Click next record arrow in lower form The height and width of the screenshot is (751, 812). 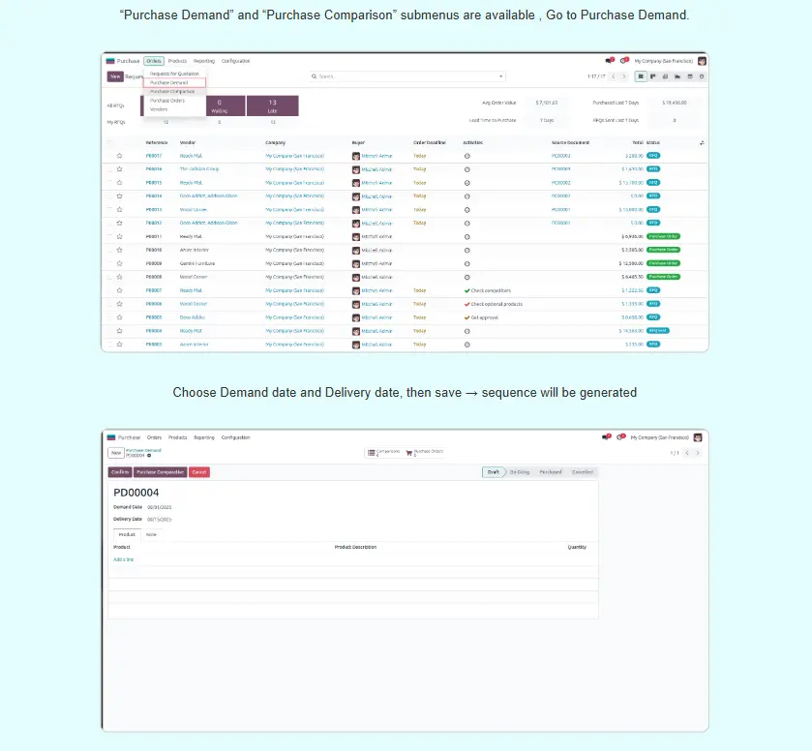pos(698,452)
